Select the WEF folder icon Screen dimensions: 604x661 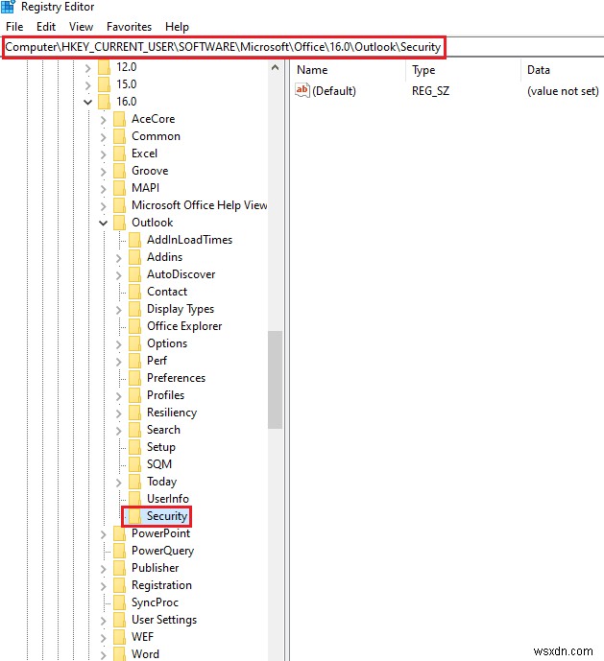pos(119,637)
